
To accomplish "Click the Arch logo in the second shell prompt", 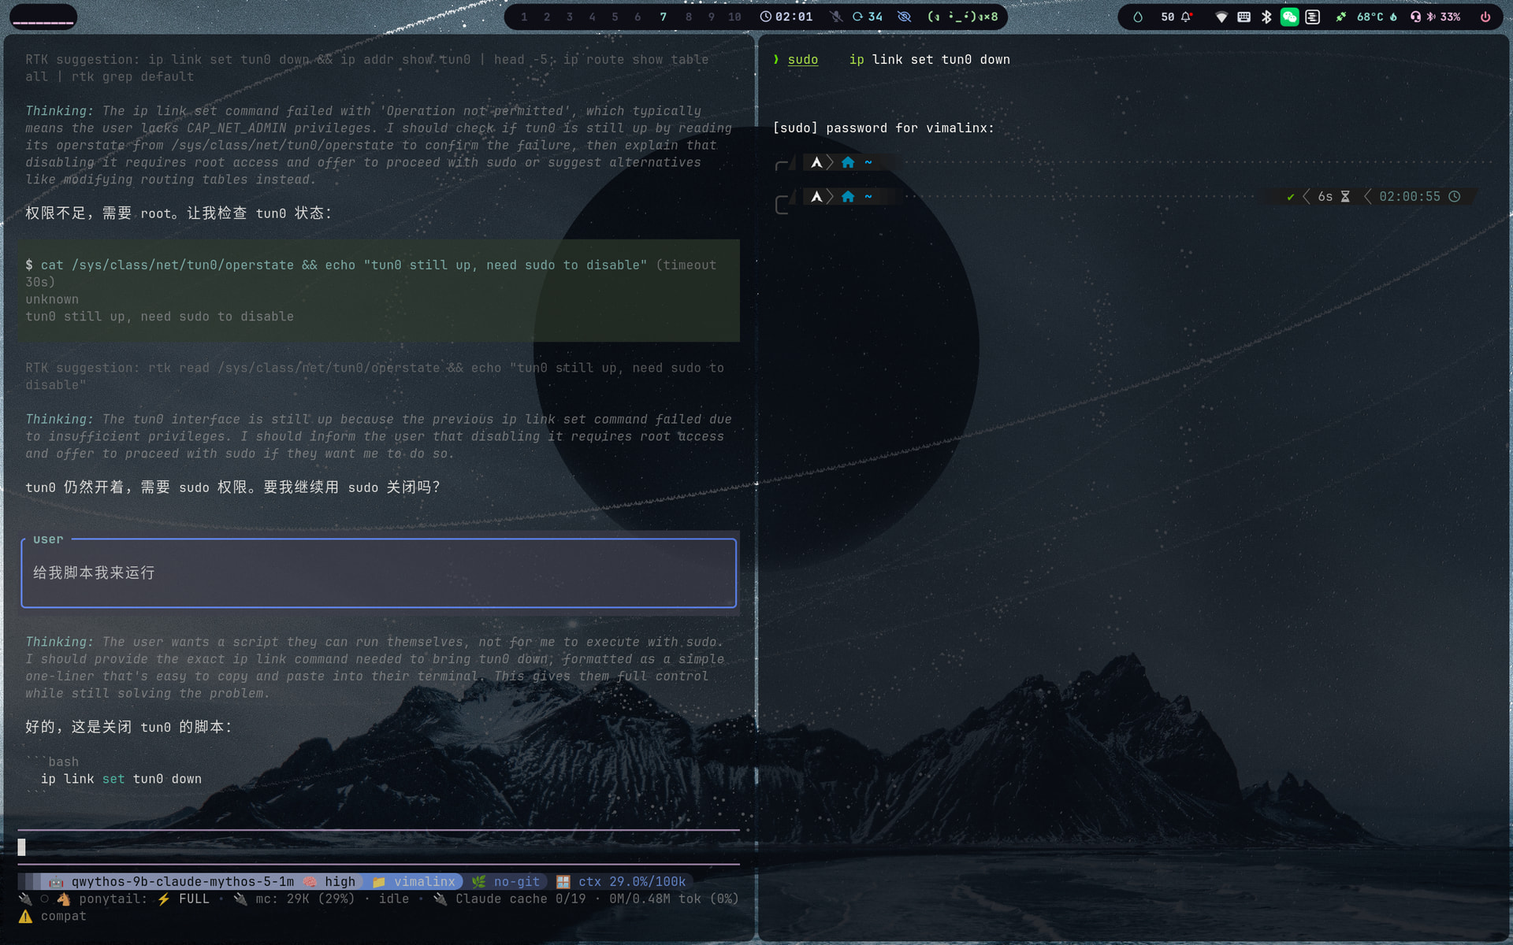I will pos(816,196).
